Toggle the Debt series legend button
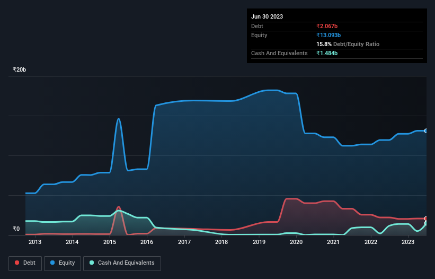 pos(25,263)
